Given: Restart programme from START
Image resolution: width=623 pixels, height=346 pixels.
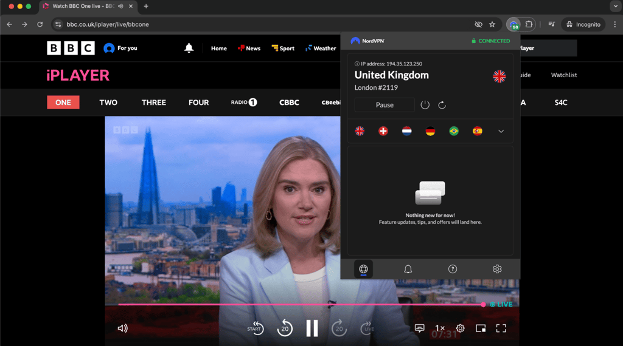Looking at the screenshot, I should [x=256, y=328].
